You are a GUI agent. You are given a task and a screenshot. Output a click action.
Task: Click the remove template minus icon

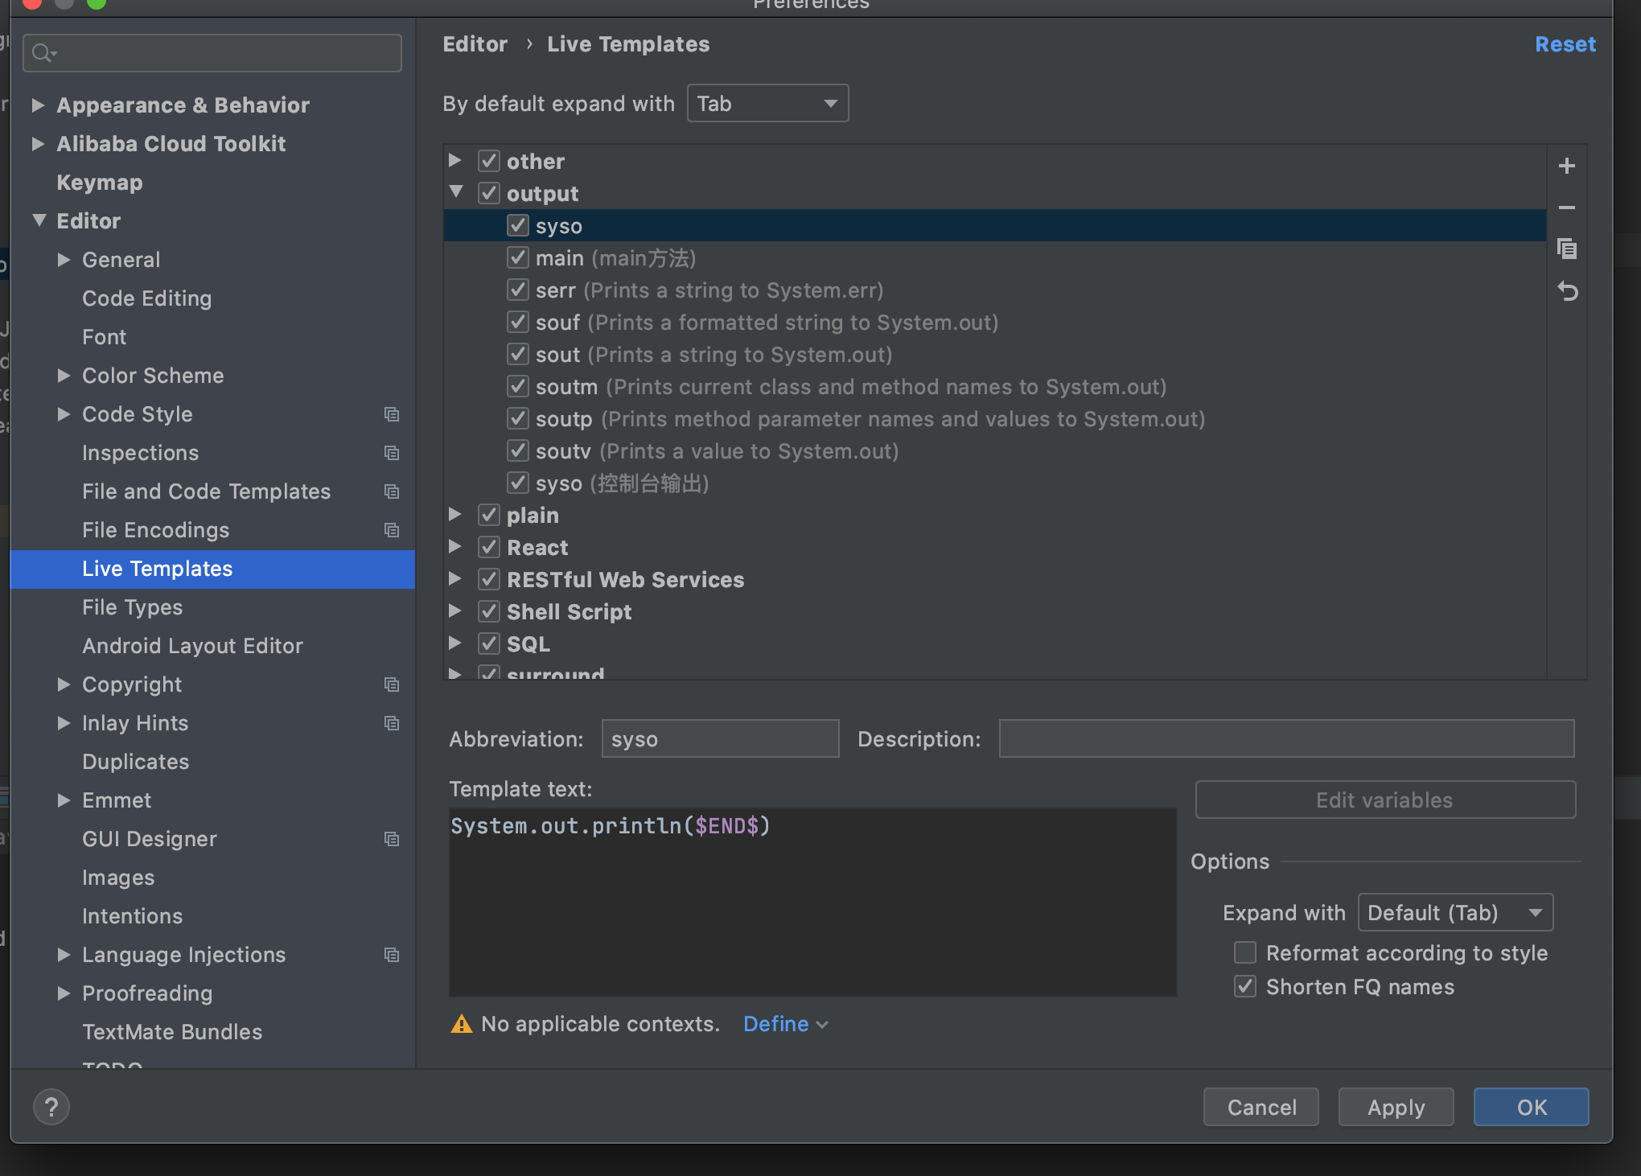[1566, 208]
